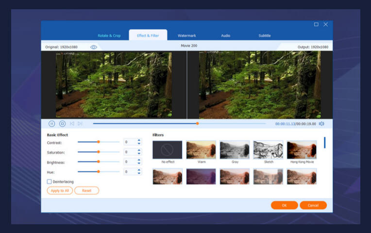Apply the Sketch filter
The width and height of the screenshot is (371, 233).
(x=268, y=150)
